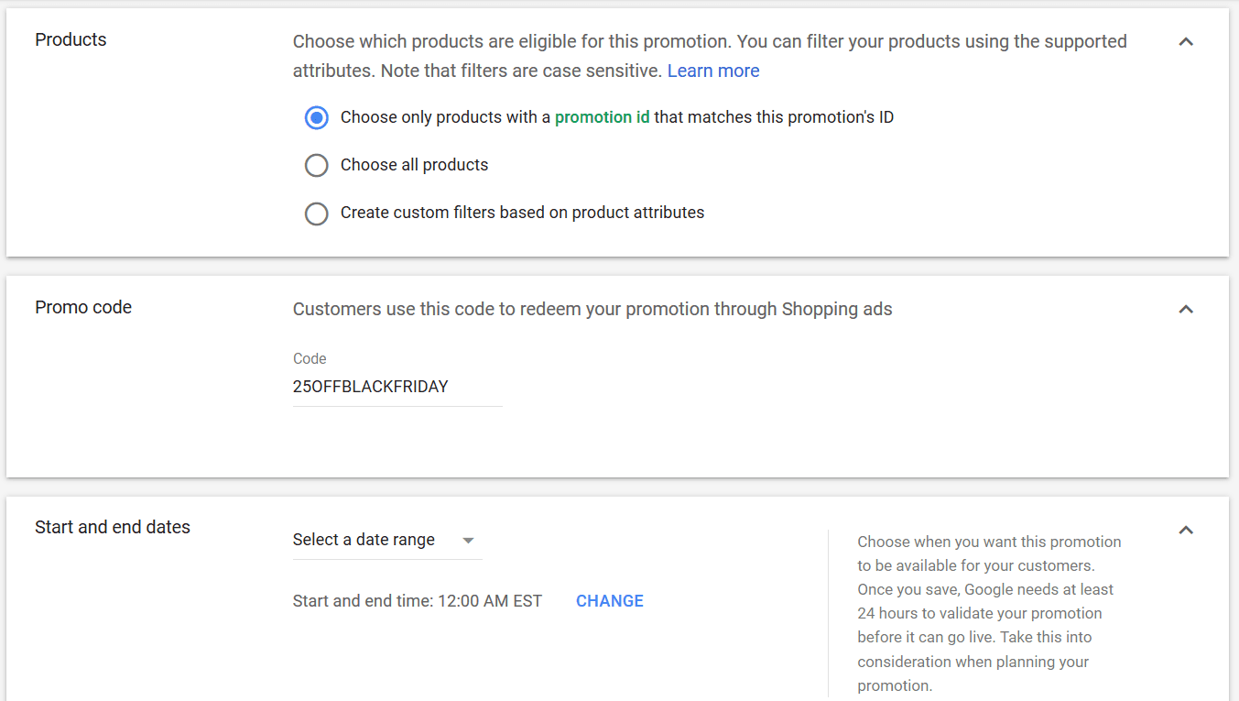Click CHANGE next to start and end time
Viewport: 1239px width, 701px height.
click(x=610, y=601)
